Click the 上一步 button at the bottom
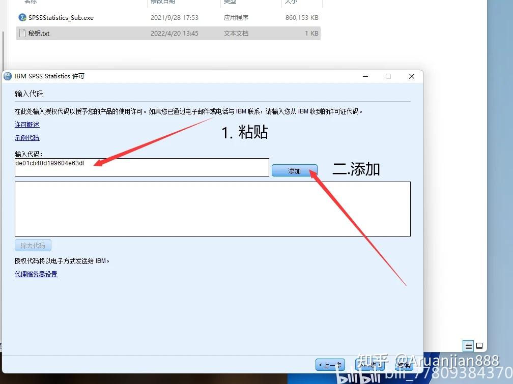 pos(330,365)
